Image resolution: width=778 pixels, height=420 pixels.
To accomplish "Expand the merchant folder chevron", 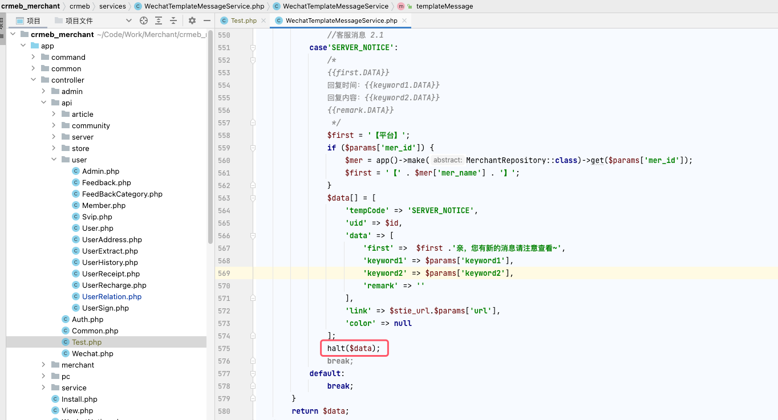I will (x=43, y=365).
